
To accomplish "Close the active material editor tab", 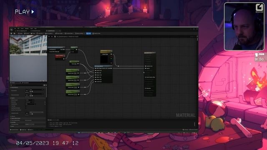I will [x=60, y=31].
